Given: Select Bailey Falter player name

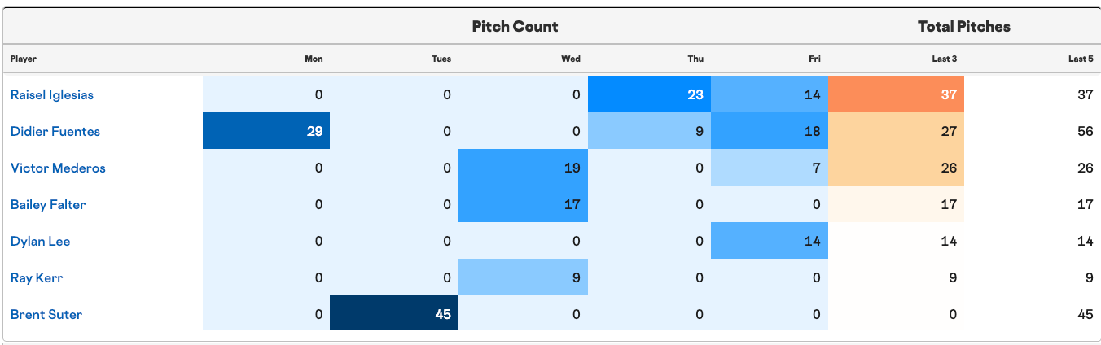Looking at the screenshot, I should point(48,204).
